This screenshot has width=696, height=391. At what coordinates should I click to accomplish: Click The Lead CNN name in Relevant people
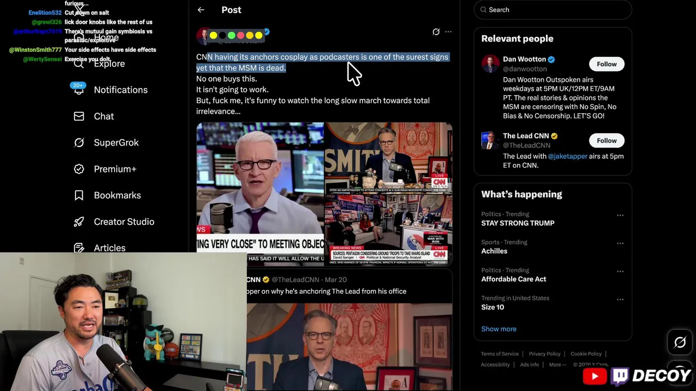pos(526,136)
